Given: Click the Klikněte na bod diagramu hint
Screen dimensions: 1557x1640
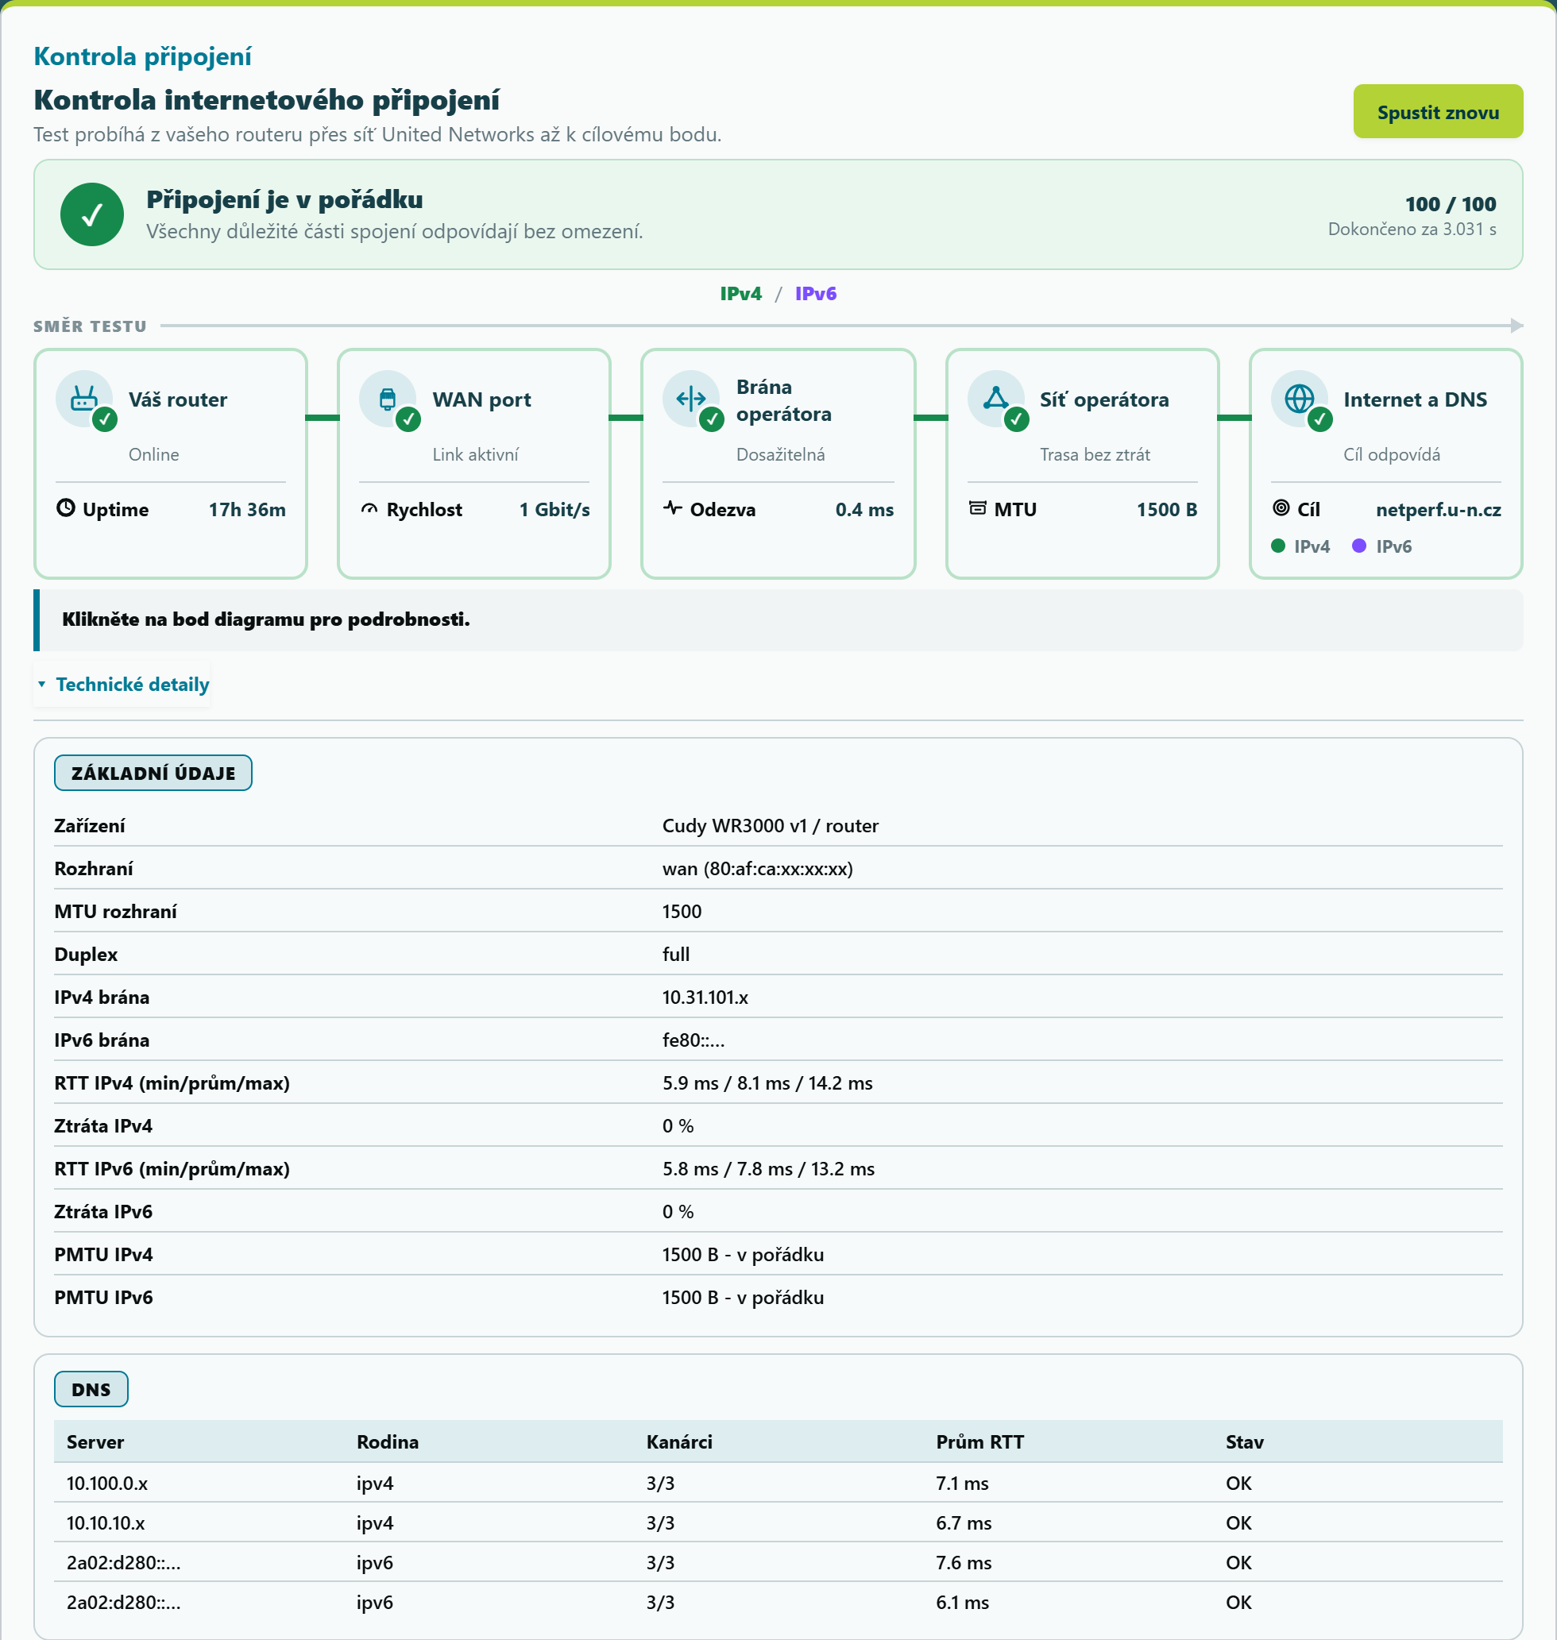Looking at the screenshot, I should point(266,619).
